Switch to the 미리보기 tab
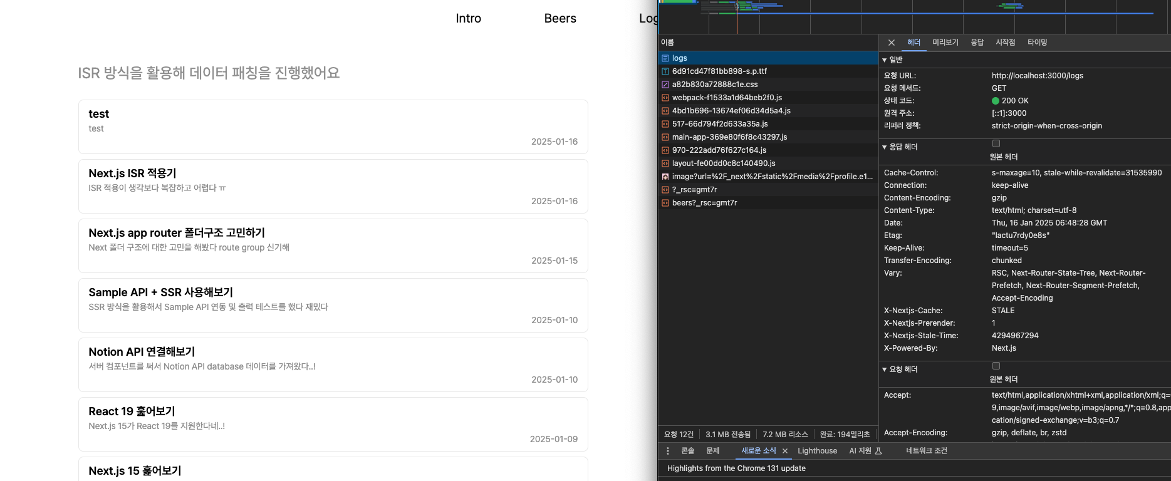Viewport: 1171px width, 481px height. point(945,43)
